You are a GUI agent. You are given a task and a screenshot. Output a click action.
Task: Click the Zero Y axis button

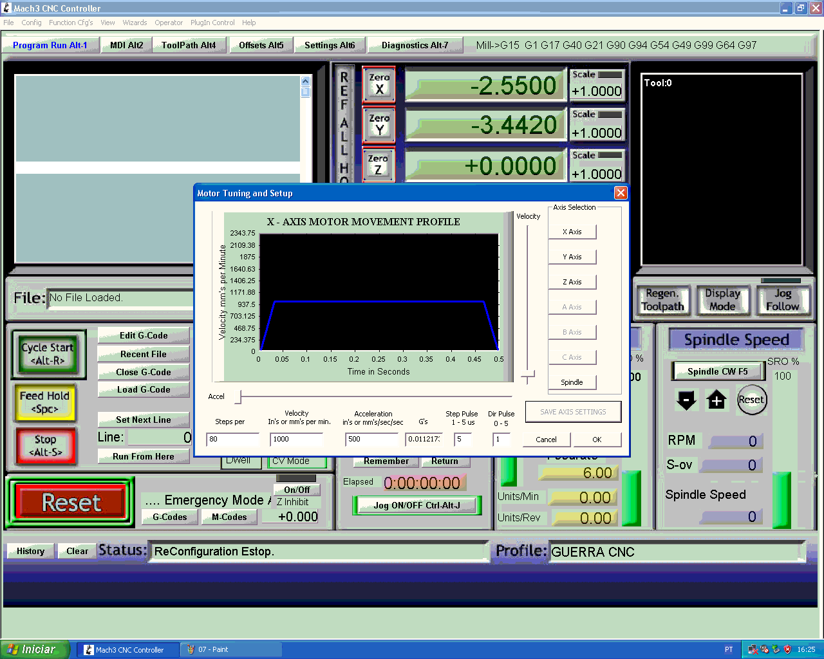[379, 125]
